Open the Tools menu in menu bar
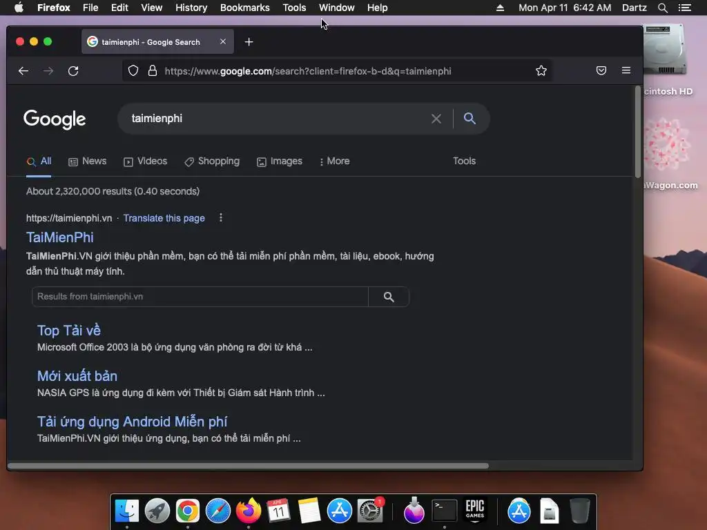This screenshot has height=530, width=707. (x=294, y=8)
